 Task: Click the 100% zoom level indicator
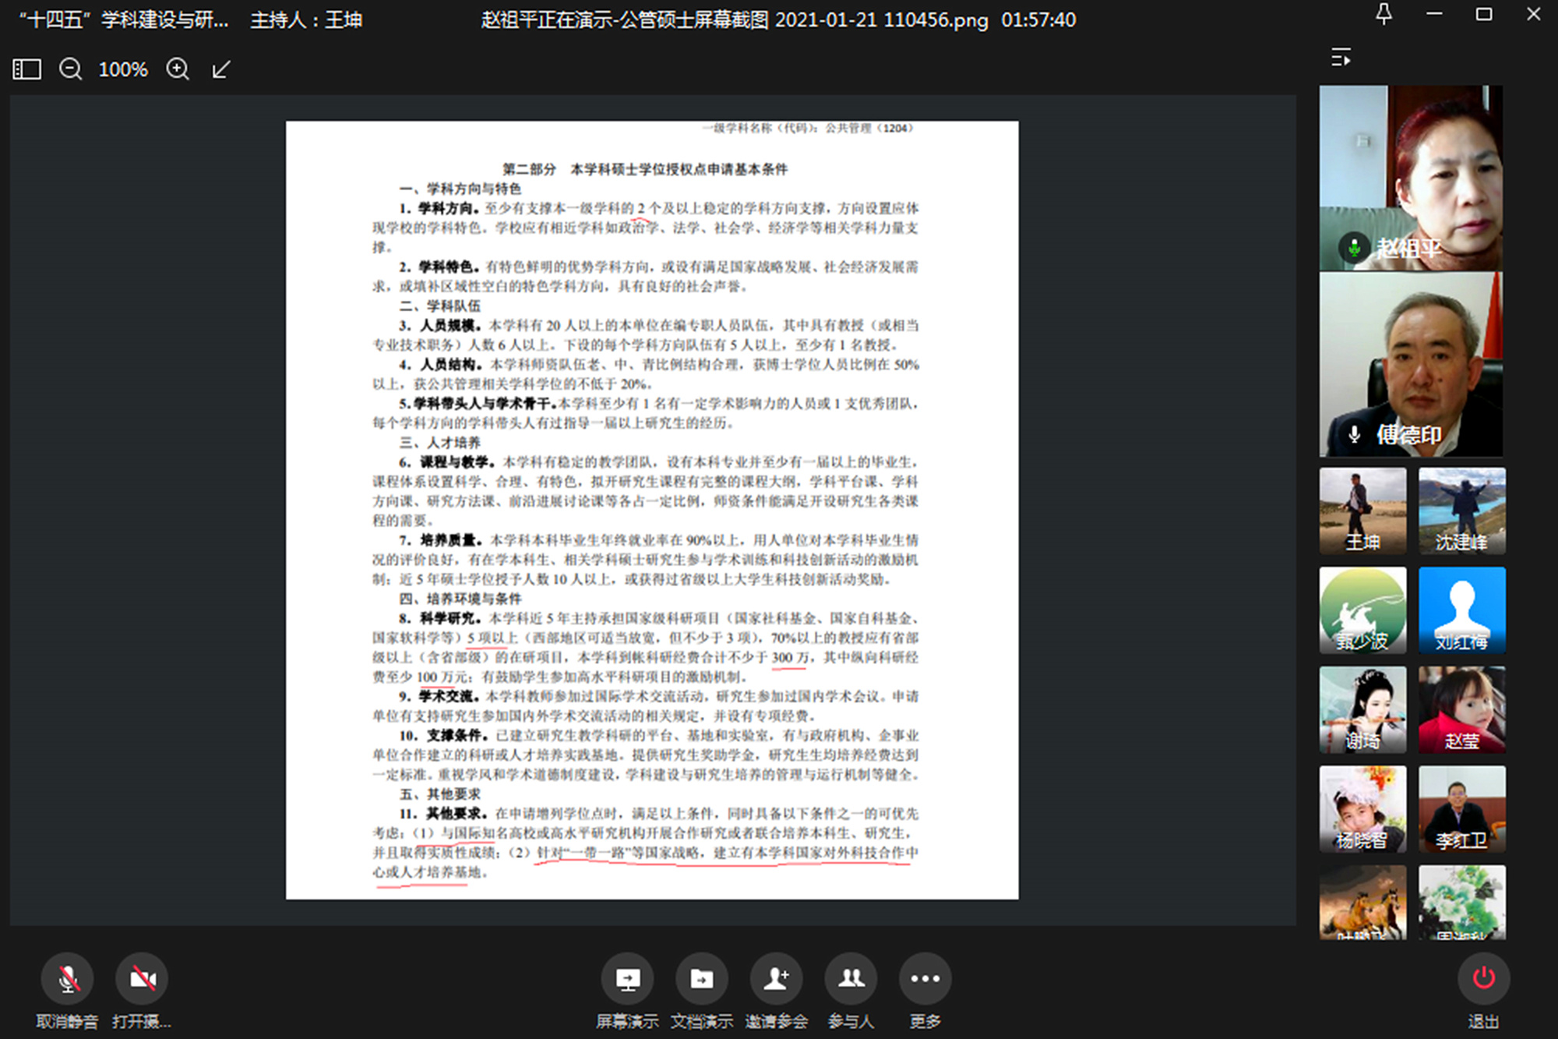(123, 69)
